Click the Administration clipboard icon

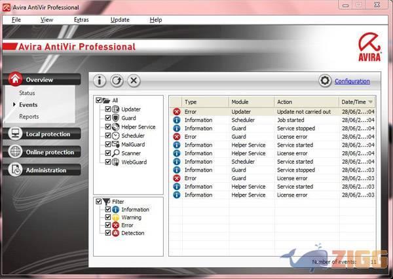[15, 170]
